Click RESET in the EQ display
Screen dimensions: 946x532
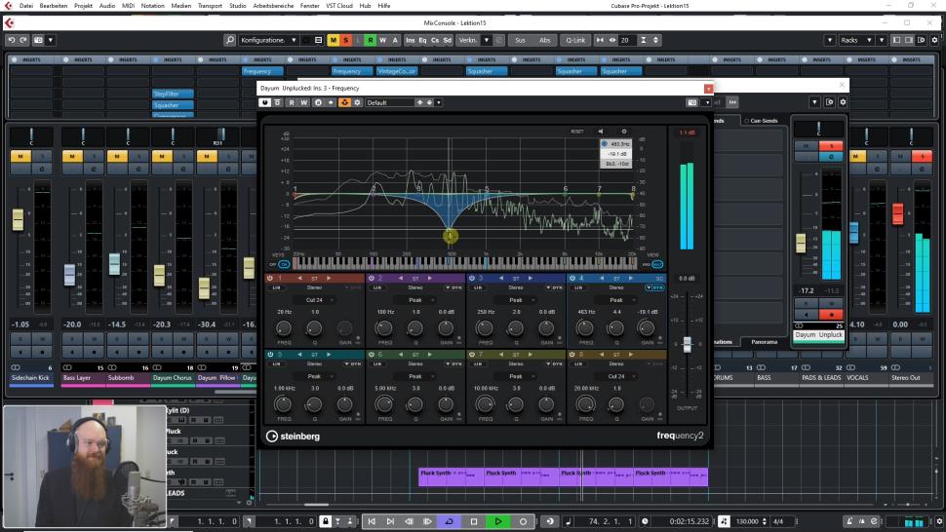tap(577, 132)
